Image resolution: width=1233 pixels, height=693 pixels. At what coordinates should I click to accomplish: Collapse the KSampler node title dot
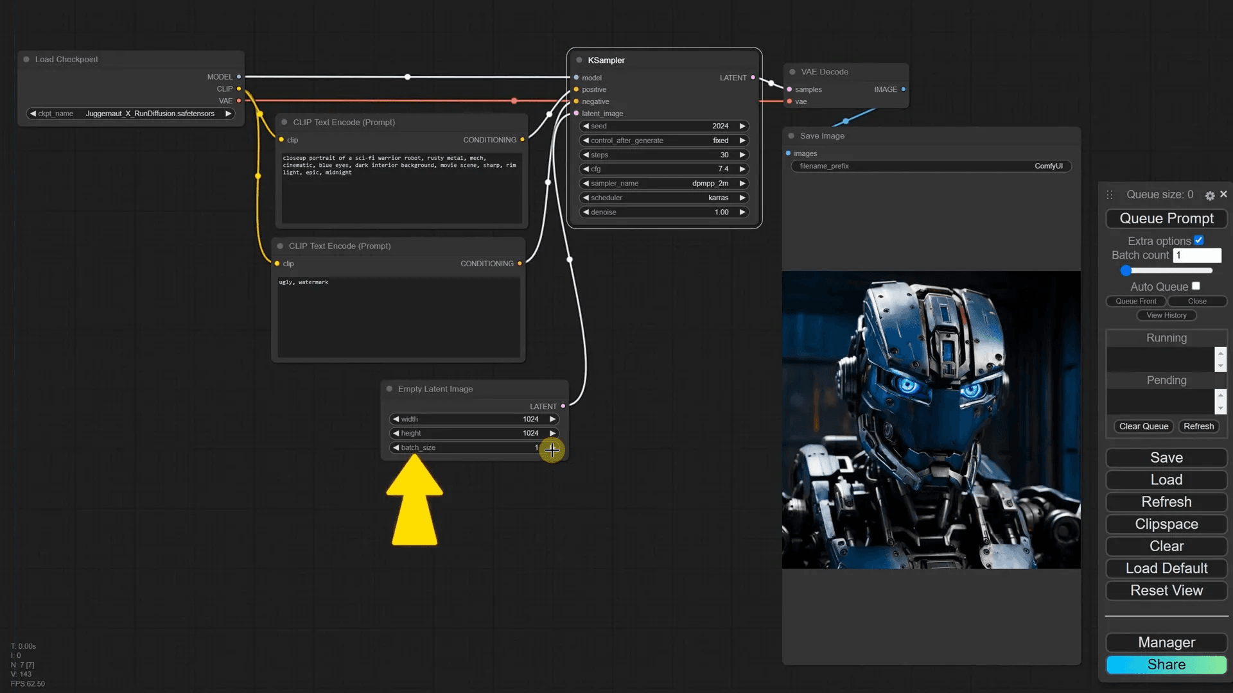click(x=580, y=60)
